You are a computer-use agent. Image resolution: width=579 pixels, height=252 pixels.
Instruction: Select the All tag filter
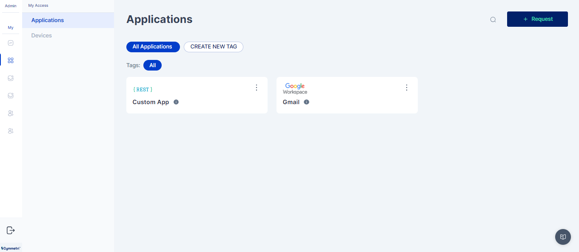152,65
